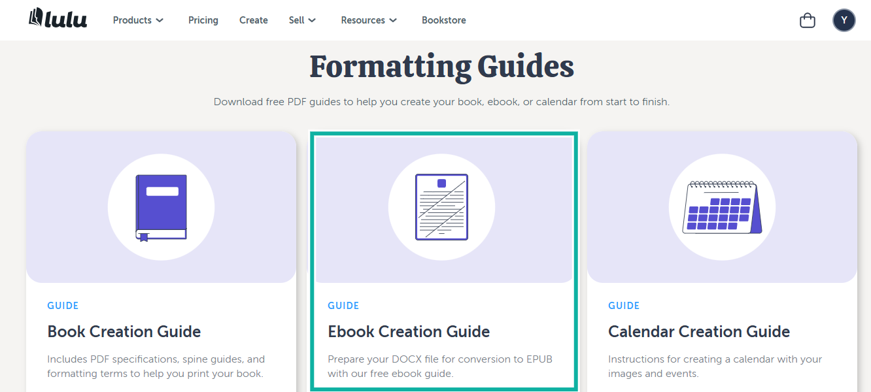This screenshot has width=871, height=392.
Task: Open the Bookstore page
Action: (443, 20)
